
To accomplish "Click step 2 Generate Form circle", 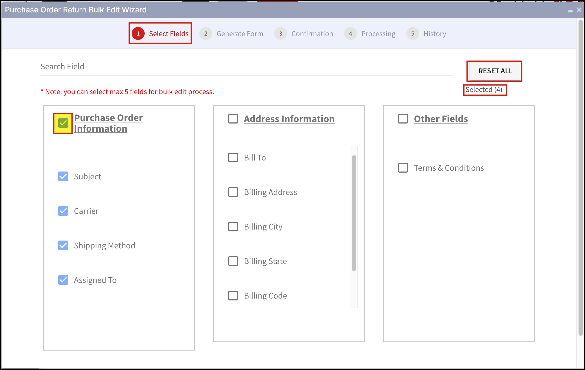I will (x=206, y=34).
